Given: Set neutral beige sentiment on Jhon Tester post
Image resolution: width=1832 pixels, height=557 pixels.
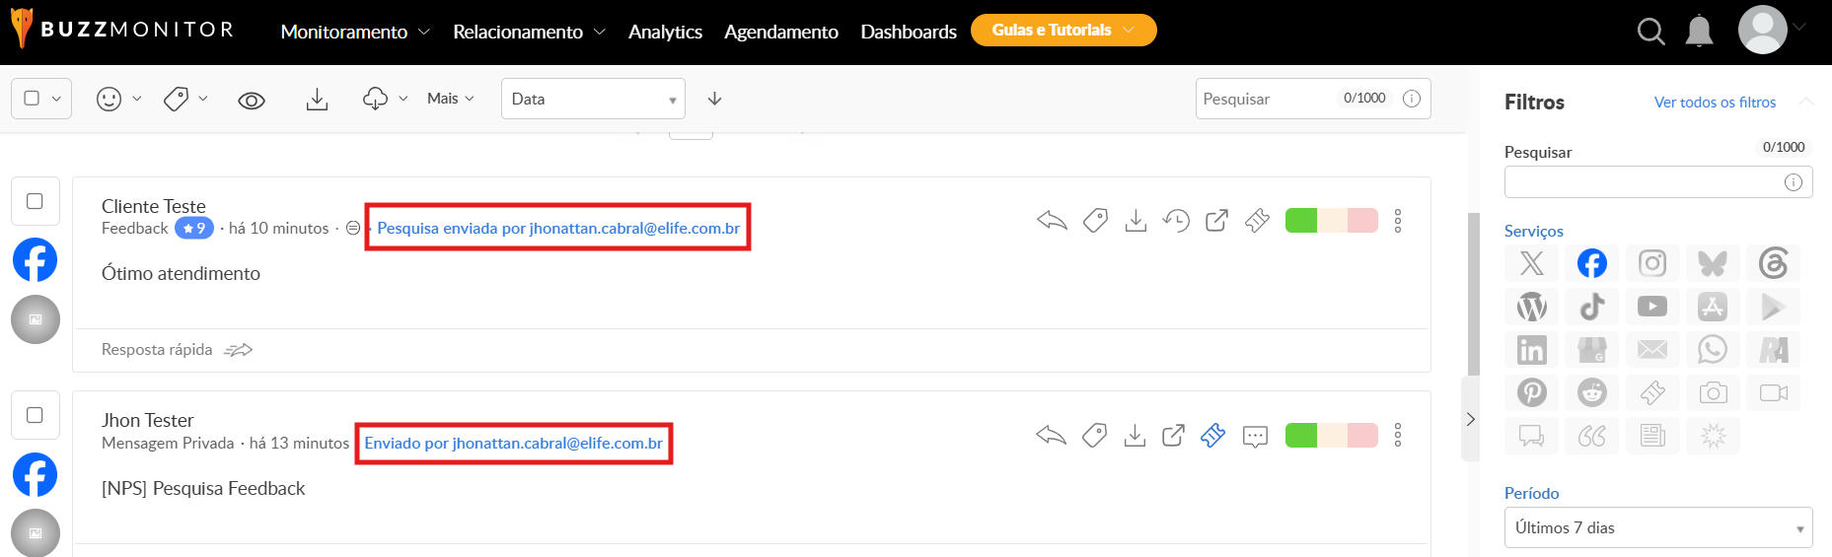Looking at the screenshot, I should coord(1333,435).
